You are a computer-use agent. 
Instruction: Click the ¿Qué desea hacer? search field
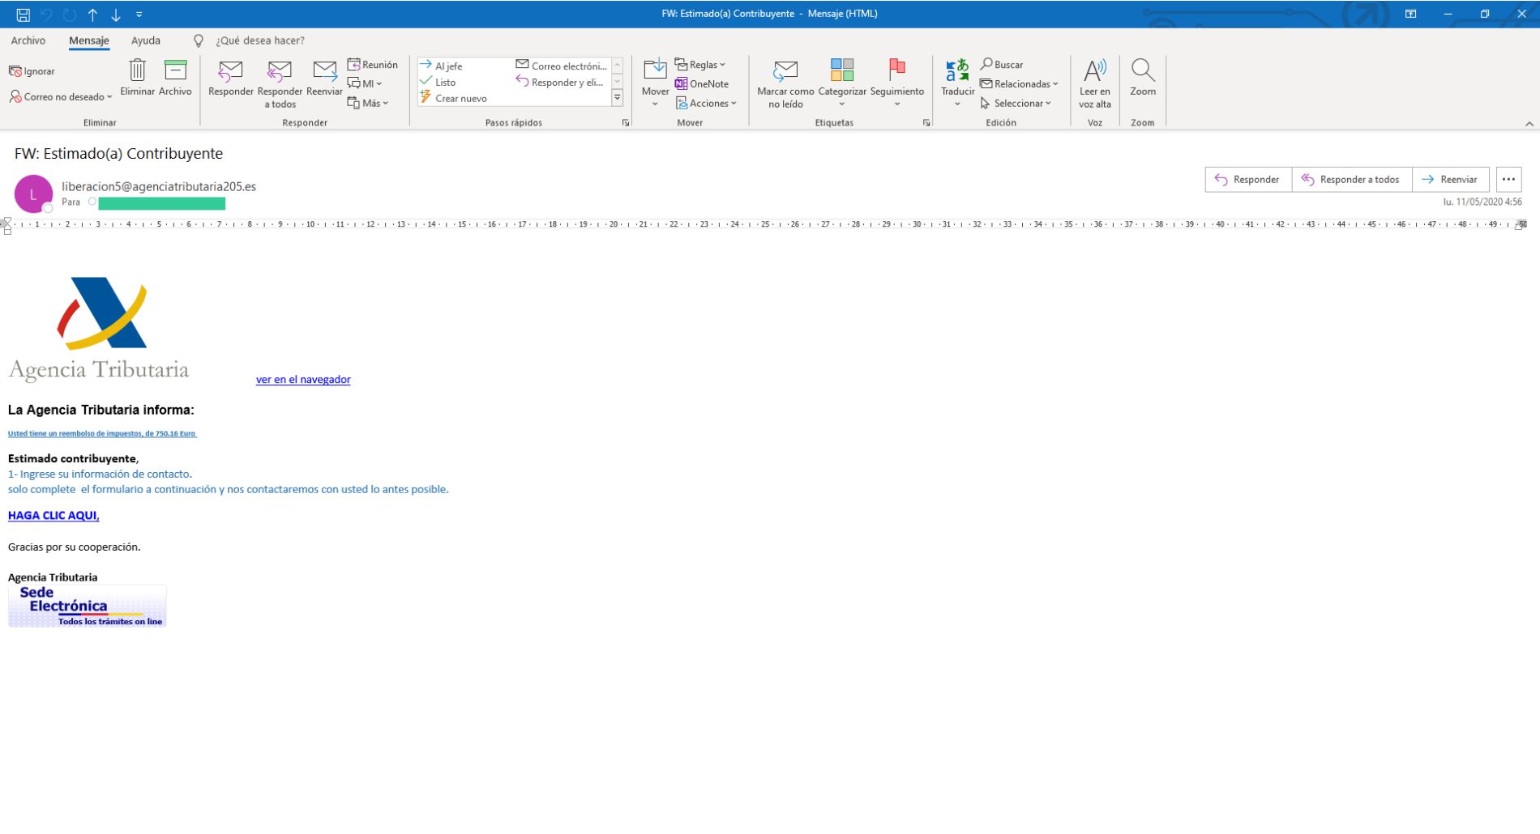(259, 40)
